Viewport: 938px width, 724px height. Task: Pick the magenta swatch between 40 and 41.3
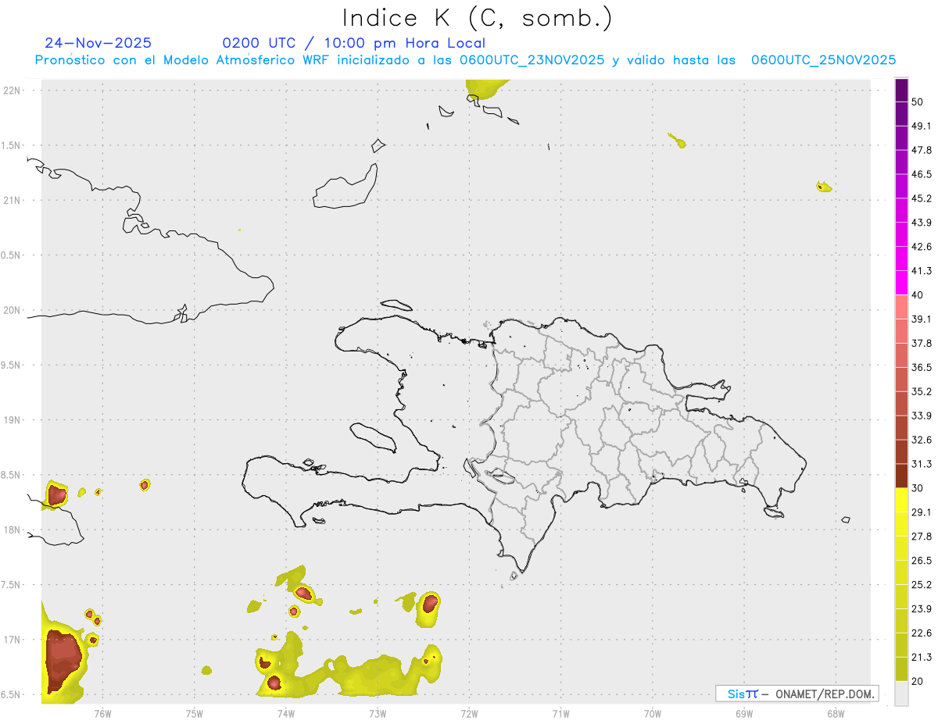click(901, 283)
